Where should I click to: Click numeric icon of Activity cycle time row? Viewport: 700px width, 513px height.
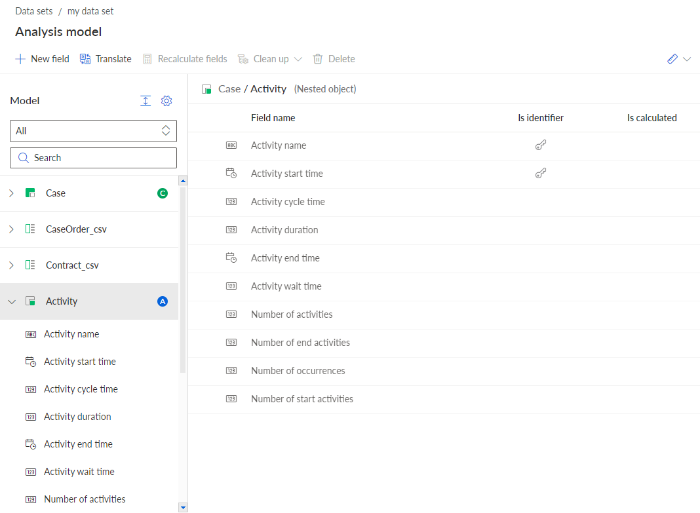pos(231,202)
